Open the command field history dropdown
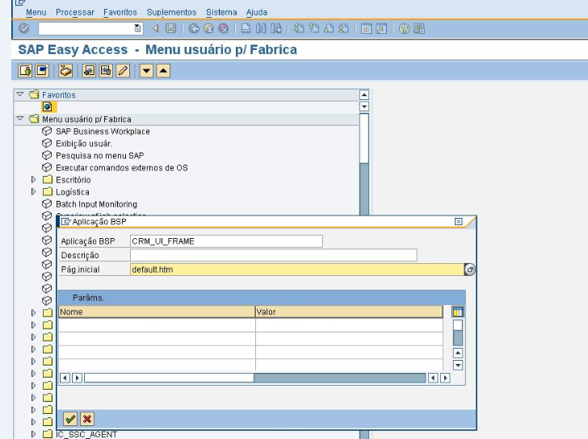 137,28
